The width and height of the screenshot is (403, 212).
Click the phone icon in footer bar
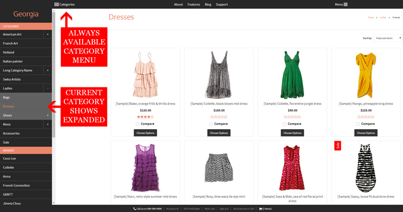pos(135,208)
